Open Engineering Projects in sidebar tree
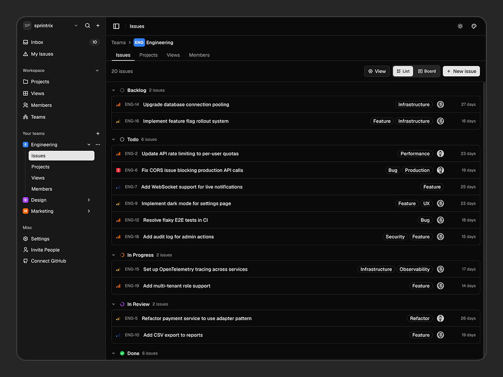503x377 pixels. [x=62, y=166]
